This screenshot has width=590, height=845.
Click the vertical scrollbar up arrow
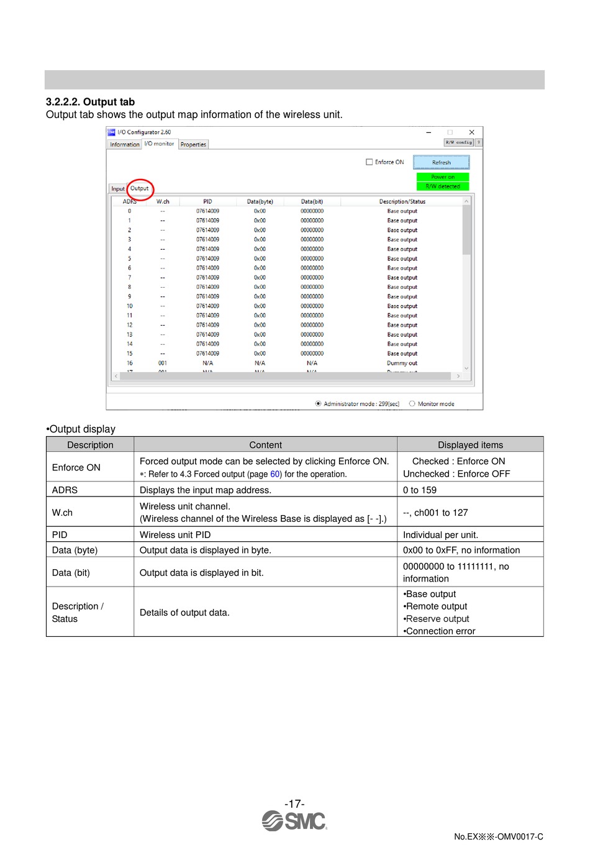click(466, 201)
